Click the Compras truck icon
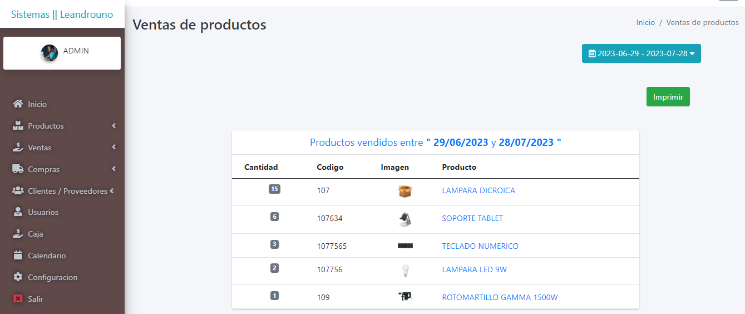The width and height of the screenshot is (745, 314). pyautogui.click(x=18, y=169)
